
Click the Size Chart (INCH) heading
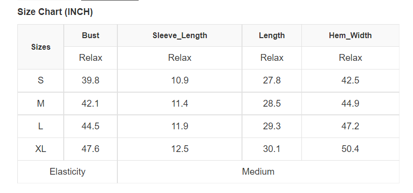(55, 12)
